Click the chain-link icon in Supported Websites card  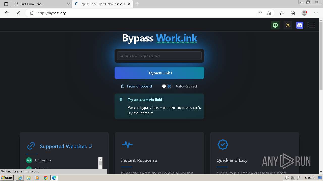pos(31,146)
